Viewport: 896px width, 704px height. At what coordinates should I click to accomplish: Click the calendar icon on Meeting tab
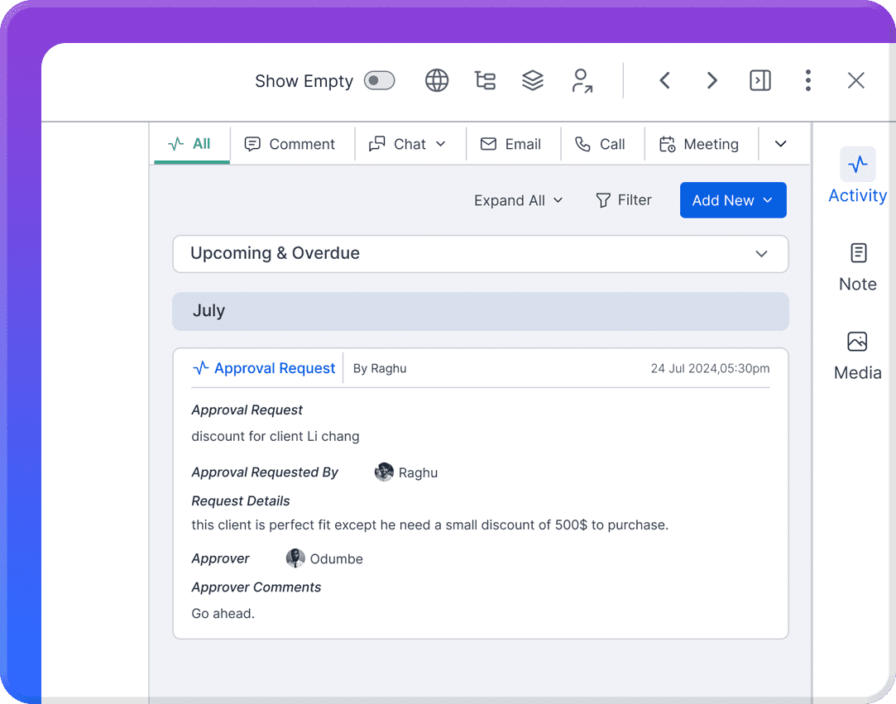[668, 144]
